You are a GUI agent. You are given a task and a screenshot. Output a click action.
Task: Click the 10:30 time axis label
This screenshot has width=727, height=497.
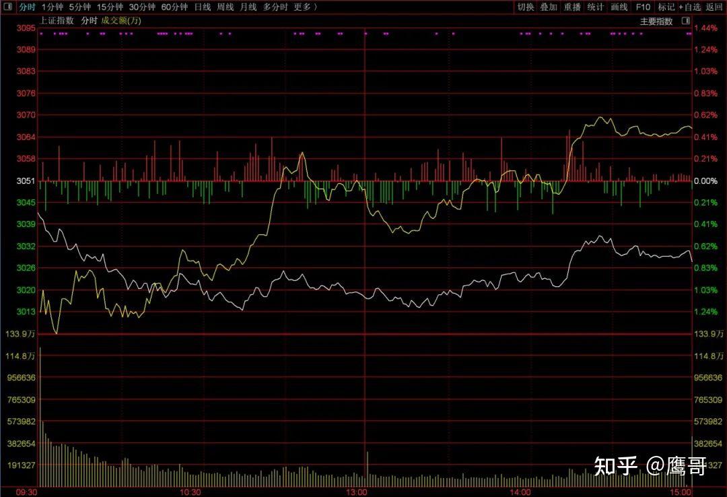click(x=190, y=492)
